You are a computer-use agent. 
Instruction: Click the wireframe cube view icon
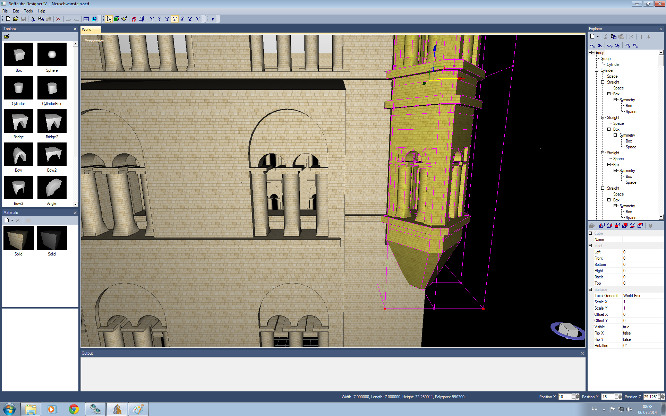point(94,19)
